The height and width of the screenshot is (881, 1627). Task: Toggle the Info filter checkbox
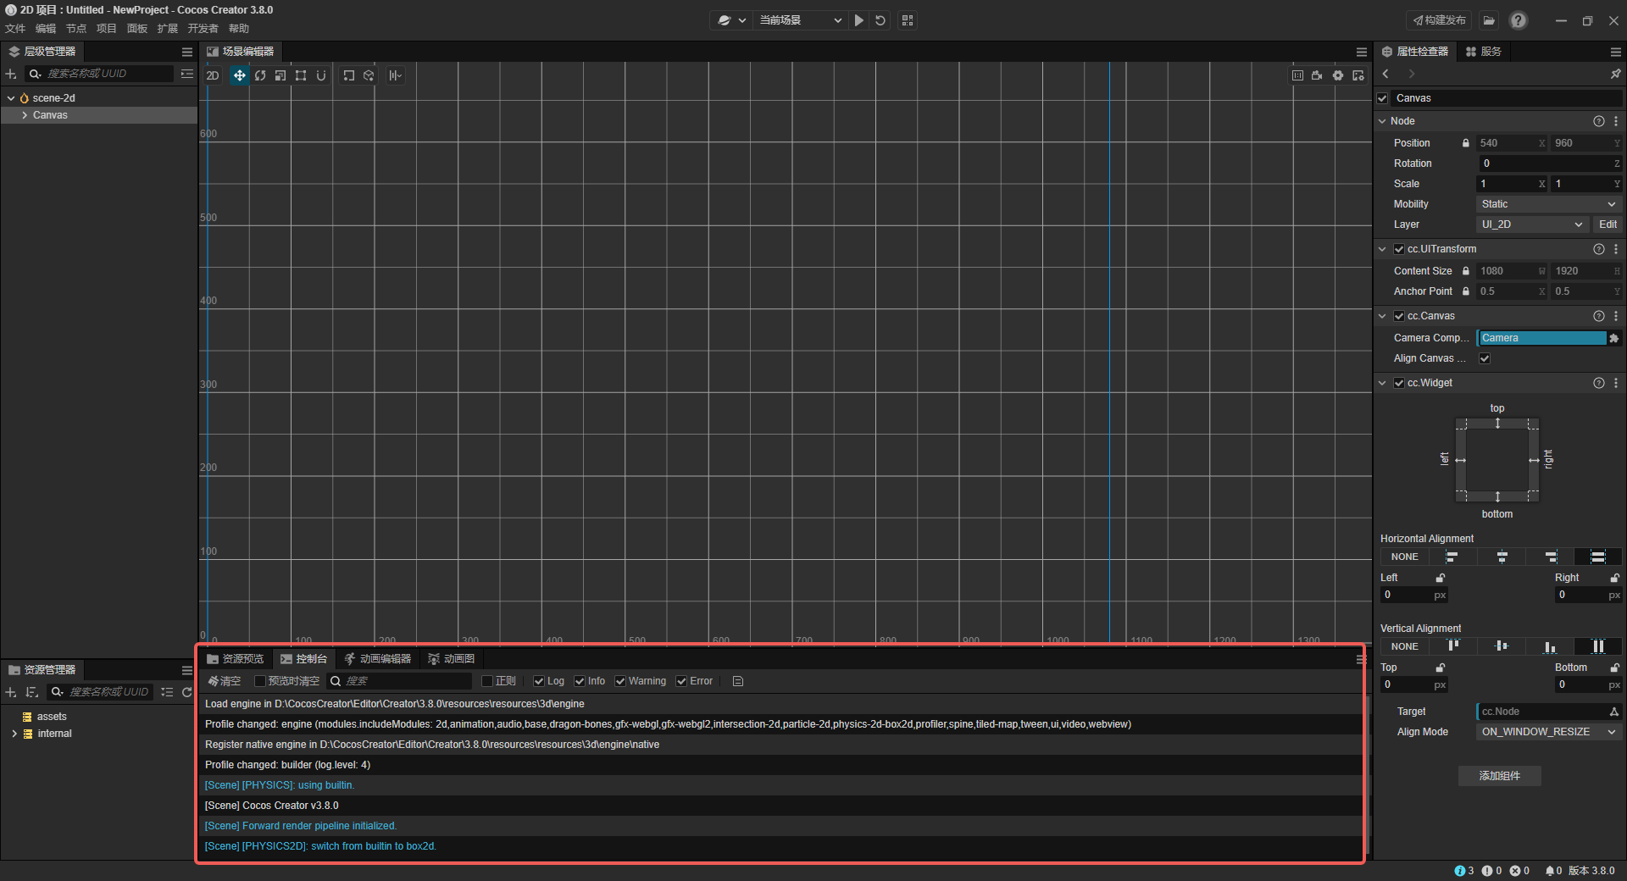pos(580,681)
